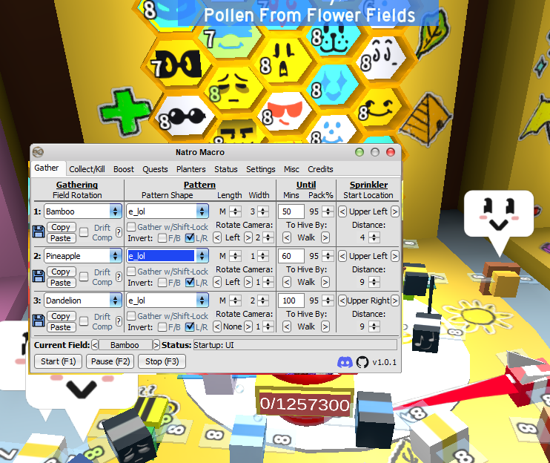Switch to the Quests tab

click(155, 169)
